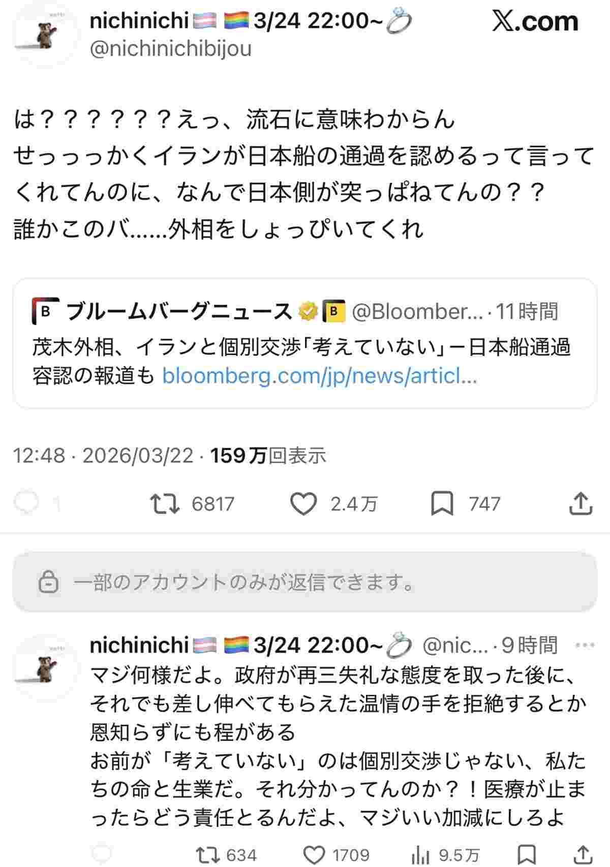Open the bloomberg.com/jp/news article link
Viewport: 610px width, 867px height.
pyautogui.click(x=319, y=376)
